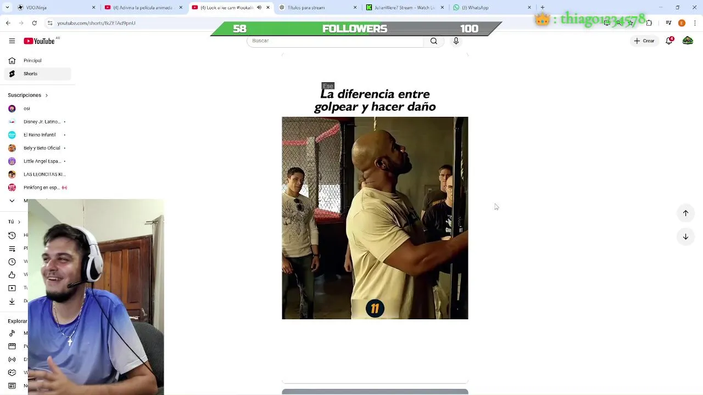Switch to the WhatsApp tab
This screenshot has height=395, width=703.
tap(492, 8)
